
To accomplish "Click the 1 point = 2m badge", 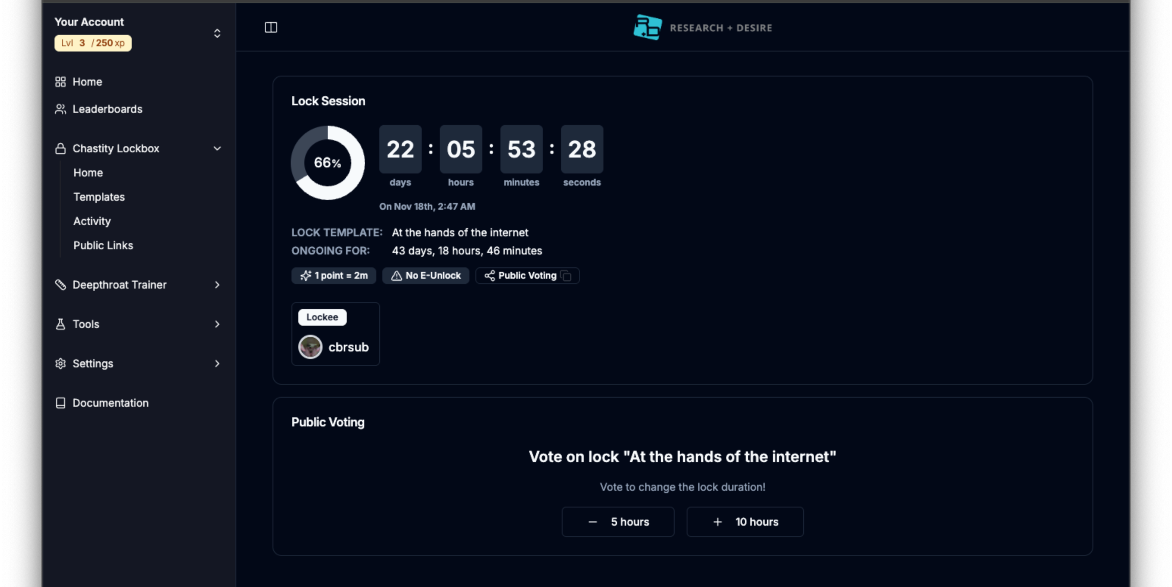I will coord(334,276).
